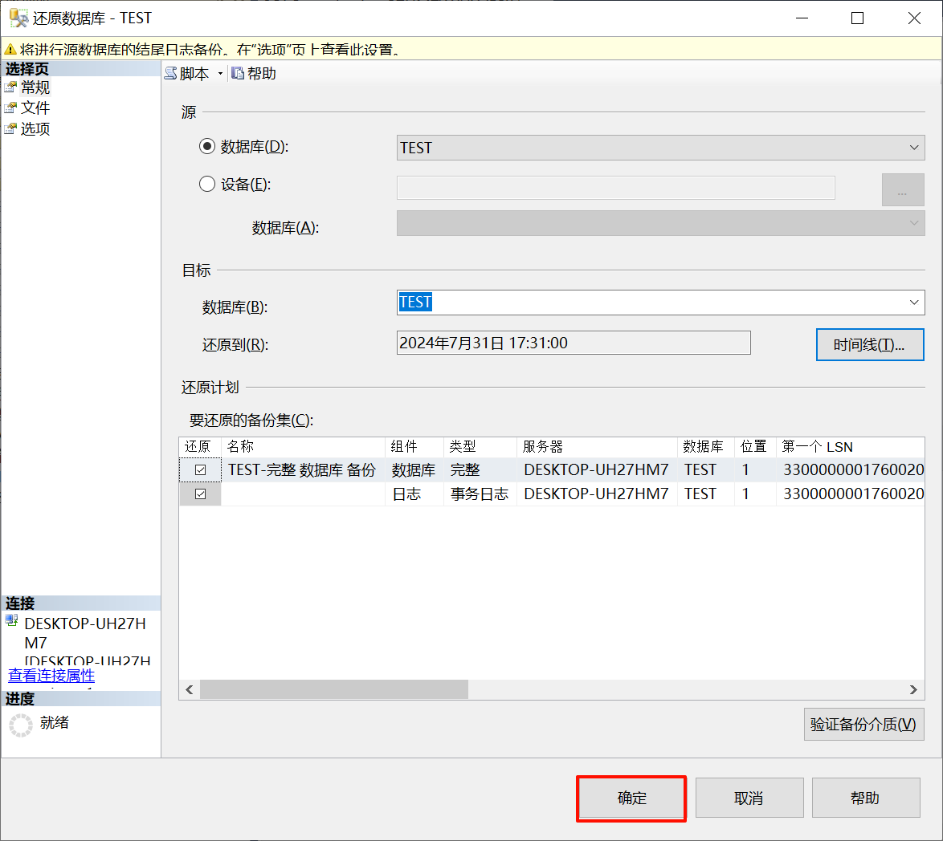Open the 查看连接属性 link
Screen dimensions: 943x841
[x=51, y=676]
